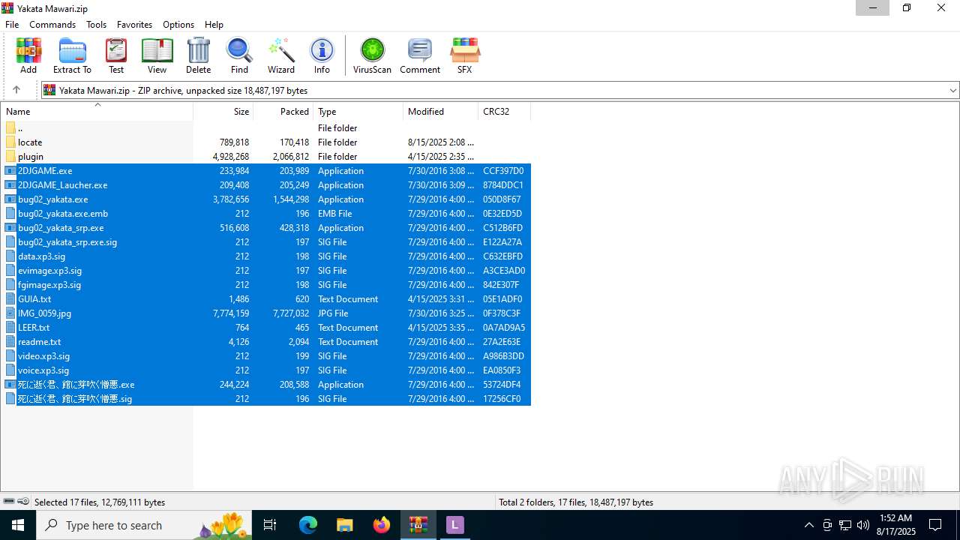Select video.xp3.sig file
Image resolution: width=960 pixels, height=540 pixels.
tap(266, 356)
